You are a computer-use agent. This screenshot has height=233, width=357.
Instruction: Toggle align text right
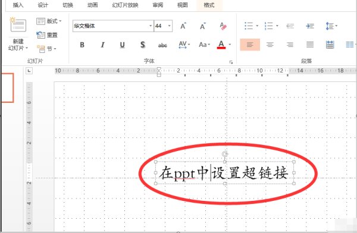290,45
